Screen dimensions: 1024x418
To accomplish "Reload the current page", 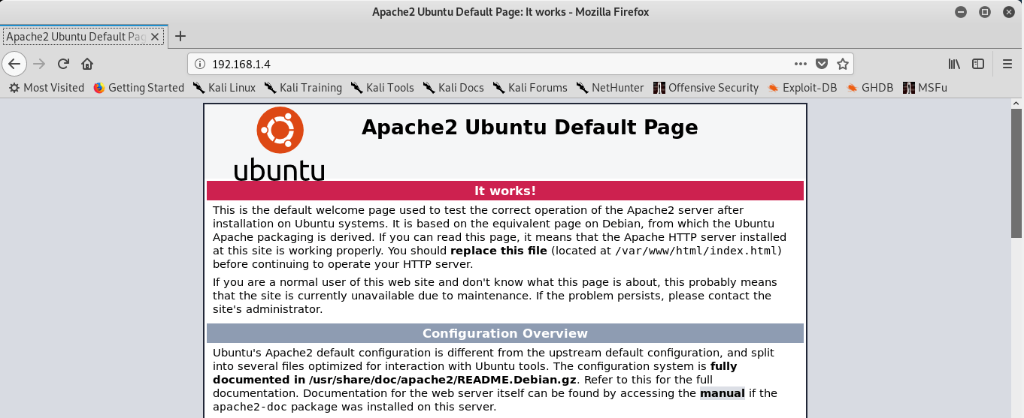I will coord(64,64).
